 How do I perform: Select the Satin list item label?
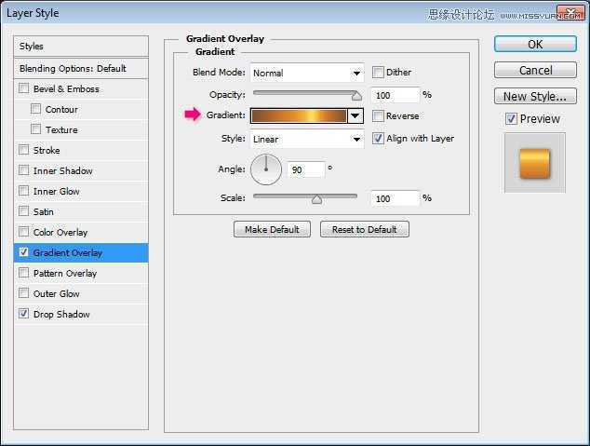(x=43, y=212)
